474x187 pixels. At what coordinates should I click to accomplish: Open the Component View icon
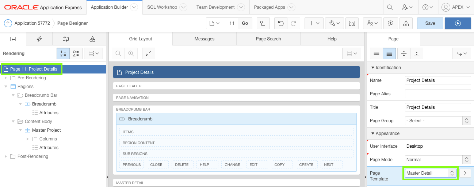click(x=352, y=23)
